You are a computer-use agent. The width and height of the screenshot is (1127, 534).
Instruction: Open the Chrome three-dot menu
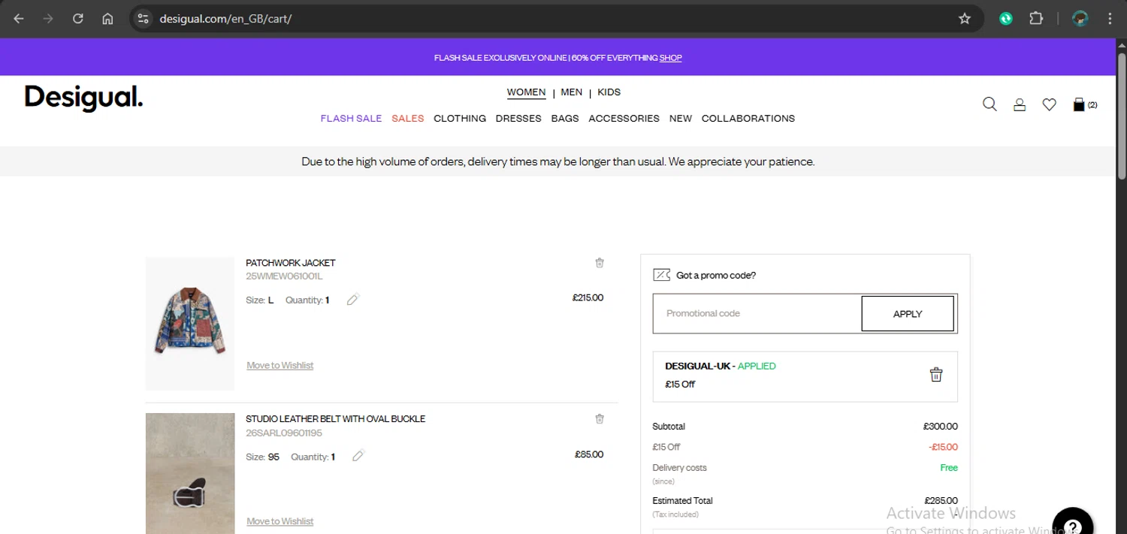coord(1110,19)
